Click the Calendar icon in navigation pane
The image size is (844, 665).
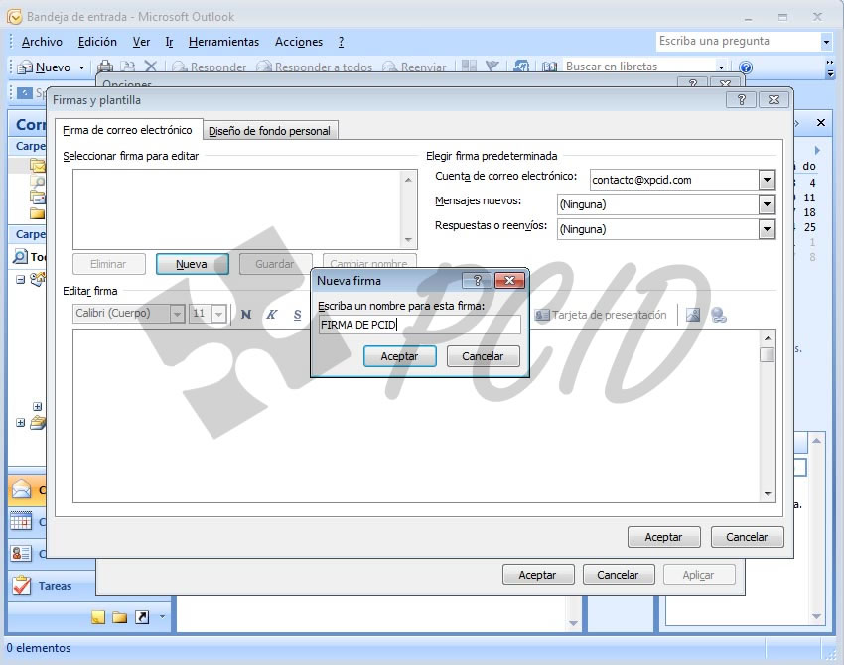(21, 521)
